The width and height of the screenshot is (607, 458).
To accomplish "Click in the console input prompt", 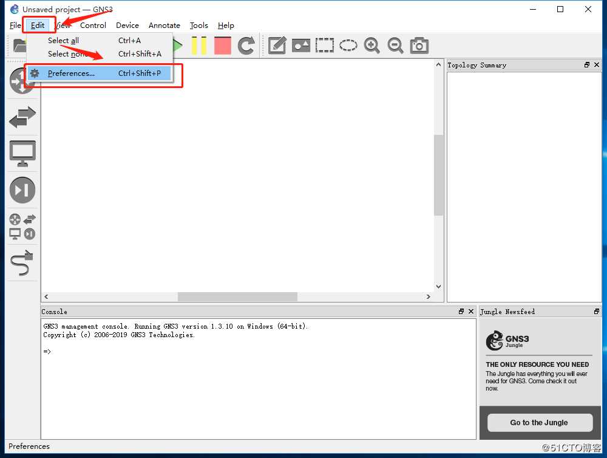I will click(47, 352).
